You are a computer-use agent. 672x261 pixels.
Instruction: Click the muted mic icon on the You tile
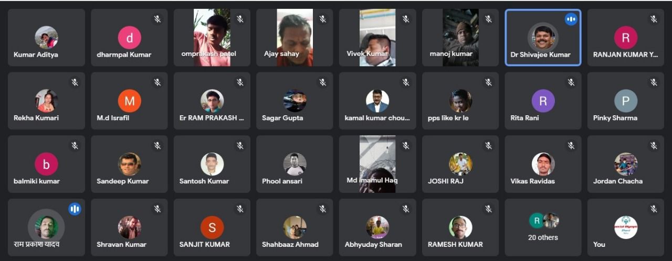[654, 209]
